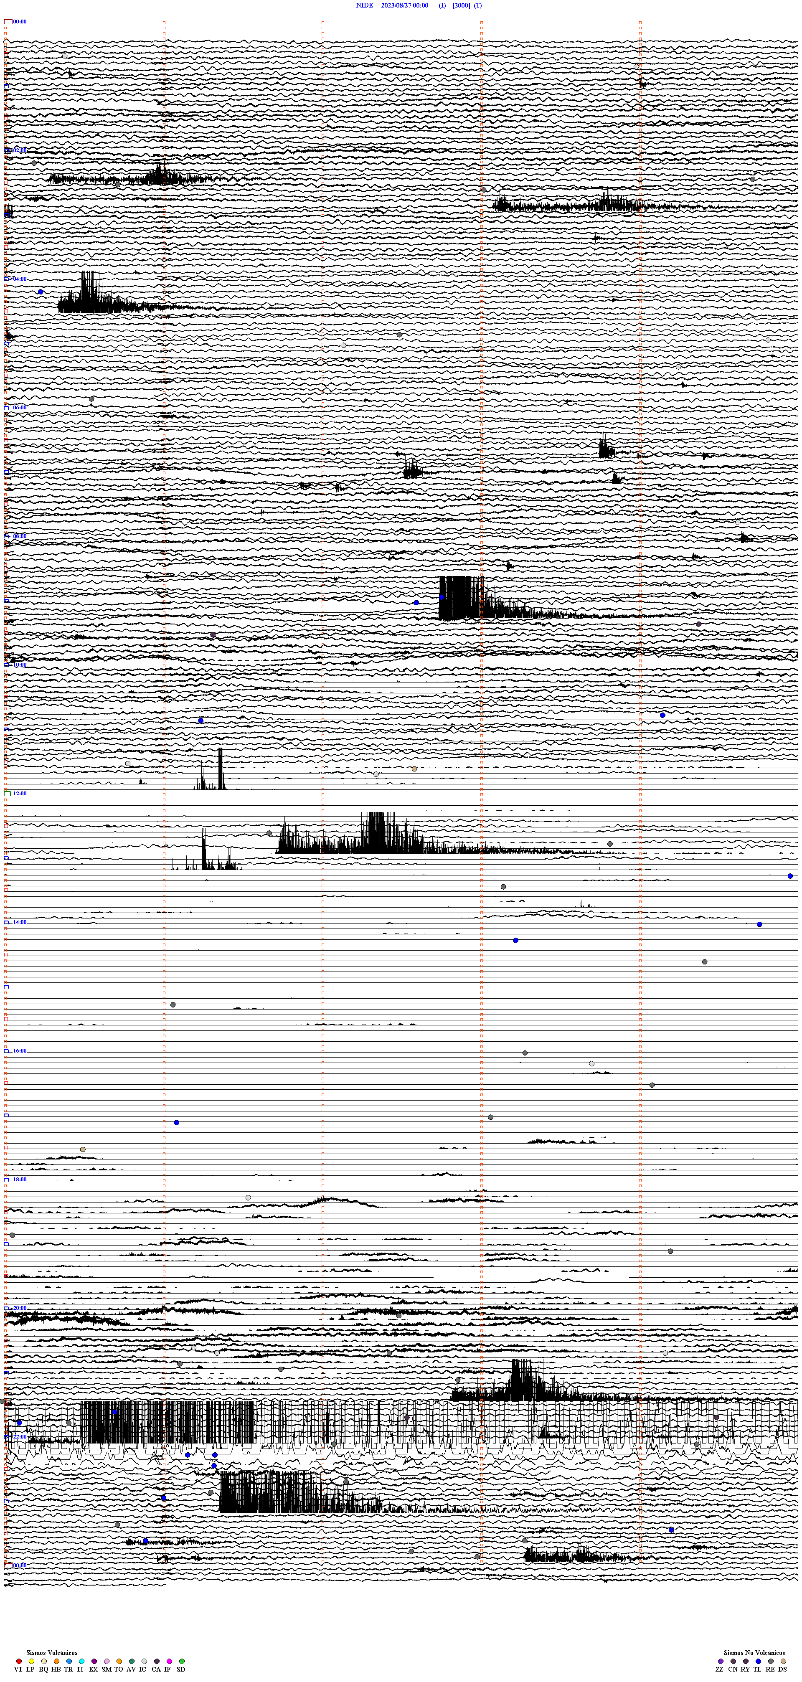
Task: Select the blue TR legend dot
Action: [69, 1661]
